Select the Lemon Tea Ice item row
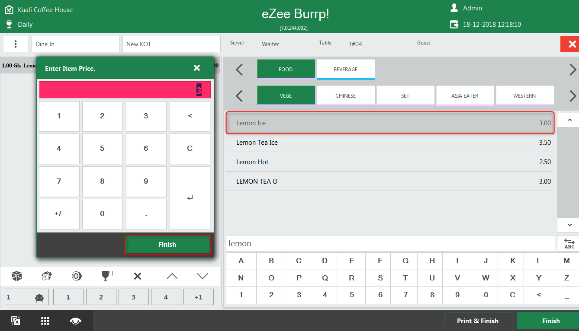 (x=389, y=143)
